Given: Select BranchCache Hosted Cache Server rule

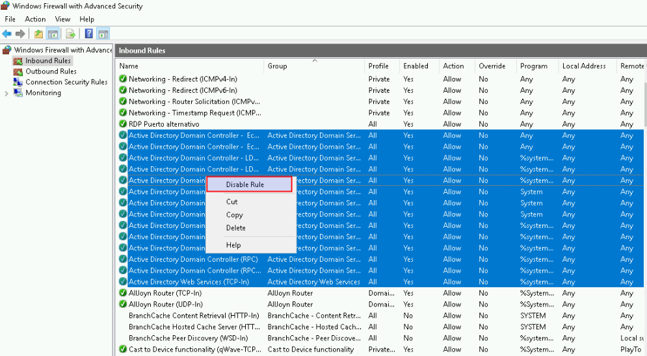Looking at the screenshot, I should pos(194,327).
